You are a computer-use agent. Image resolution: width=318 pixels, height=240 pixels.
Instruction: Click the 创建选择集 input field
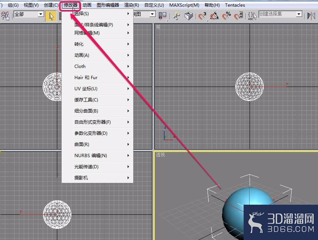(x=277, y=14)
